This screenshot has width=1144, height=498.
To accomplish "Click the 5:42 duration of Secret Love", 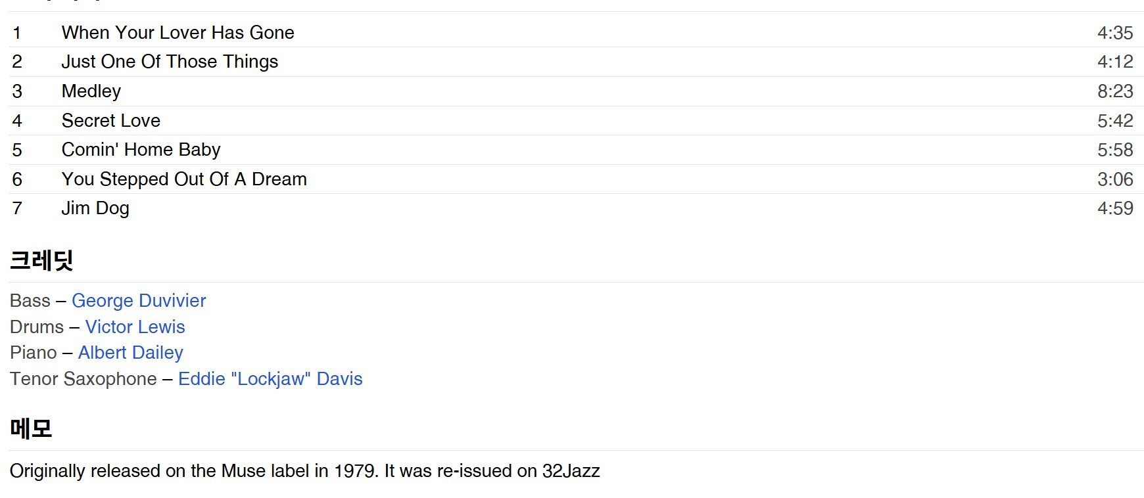I will point(1114,121).
